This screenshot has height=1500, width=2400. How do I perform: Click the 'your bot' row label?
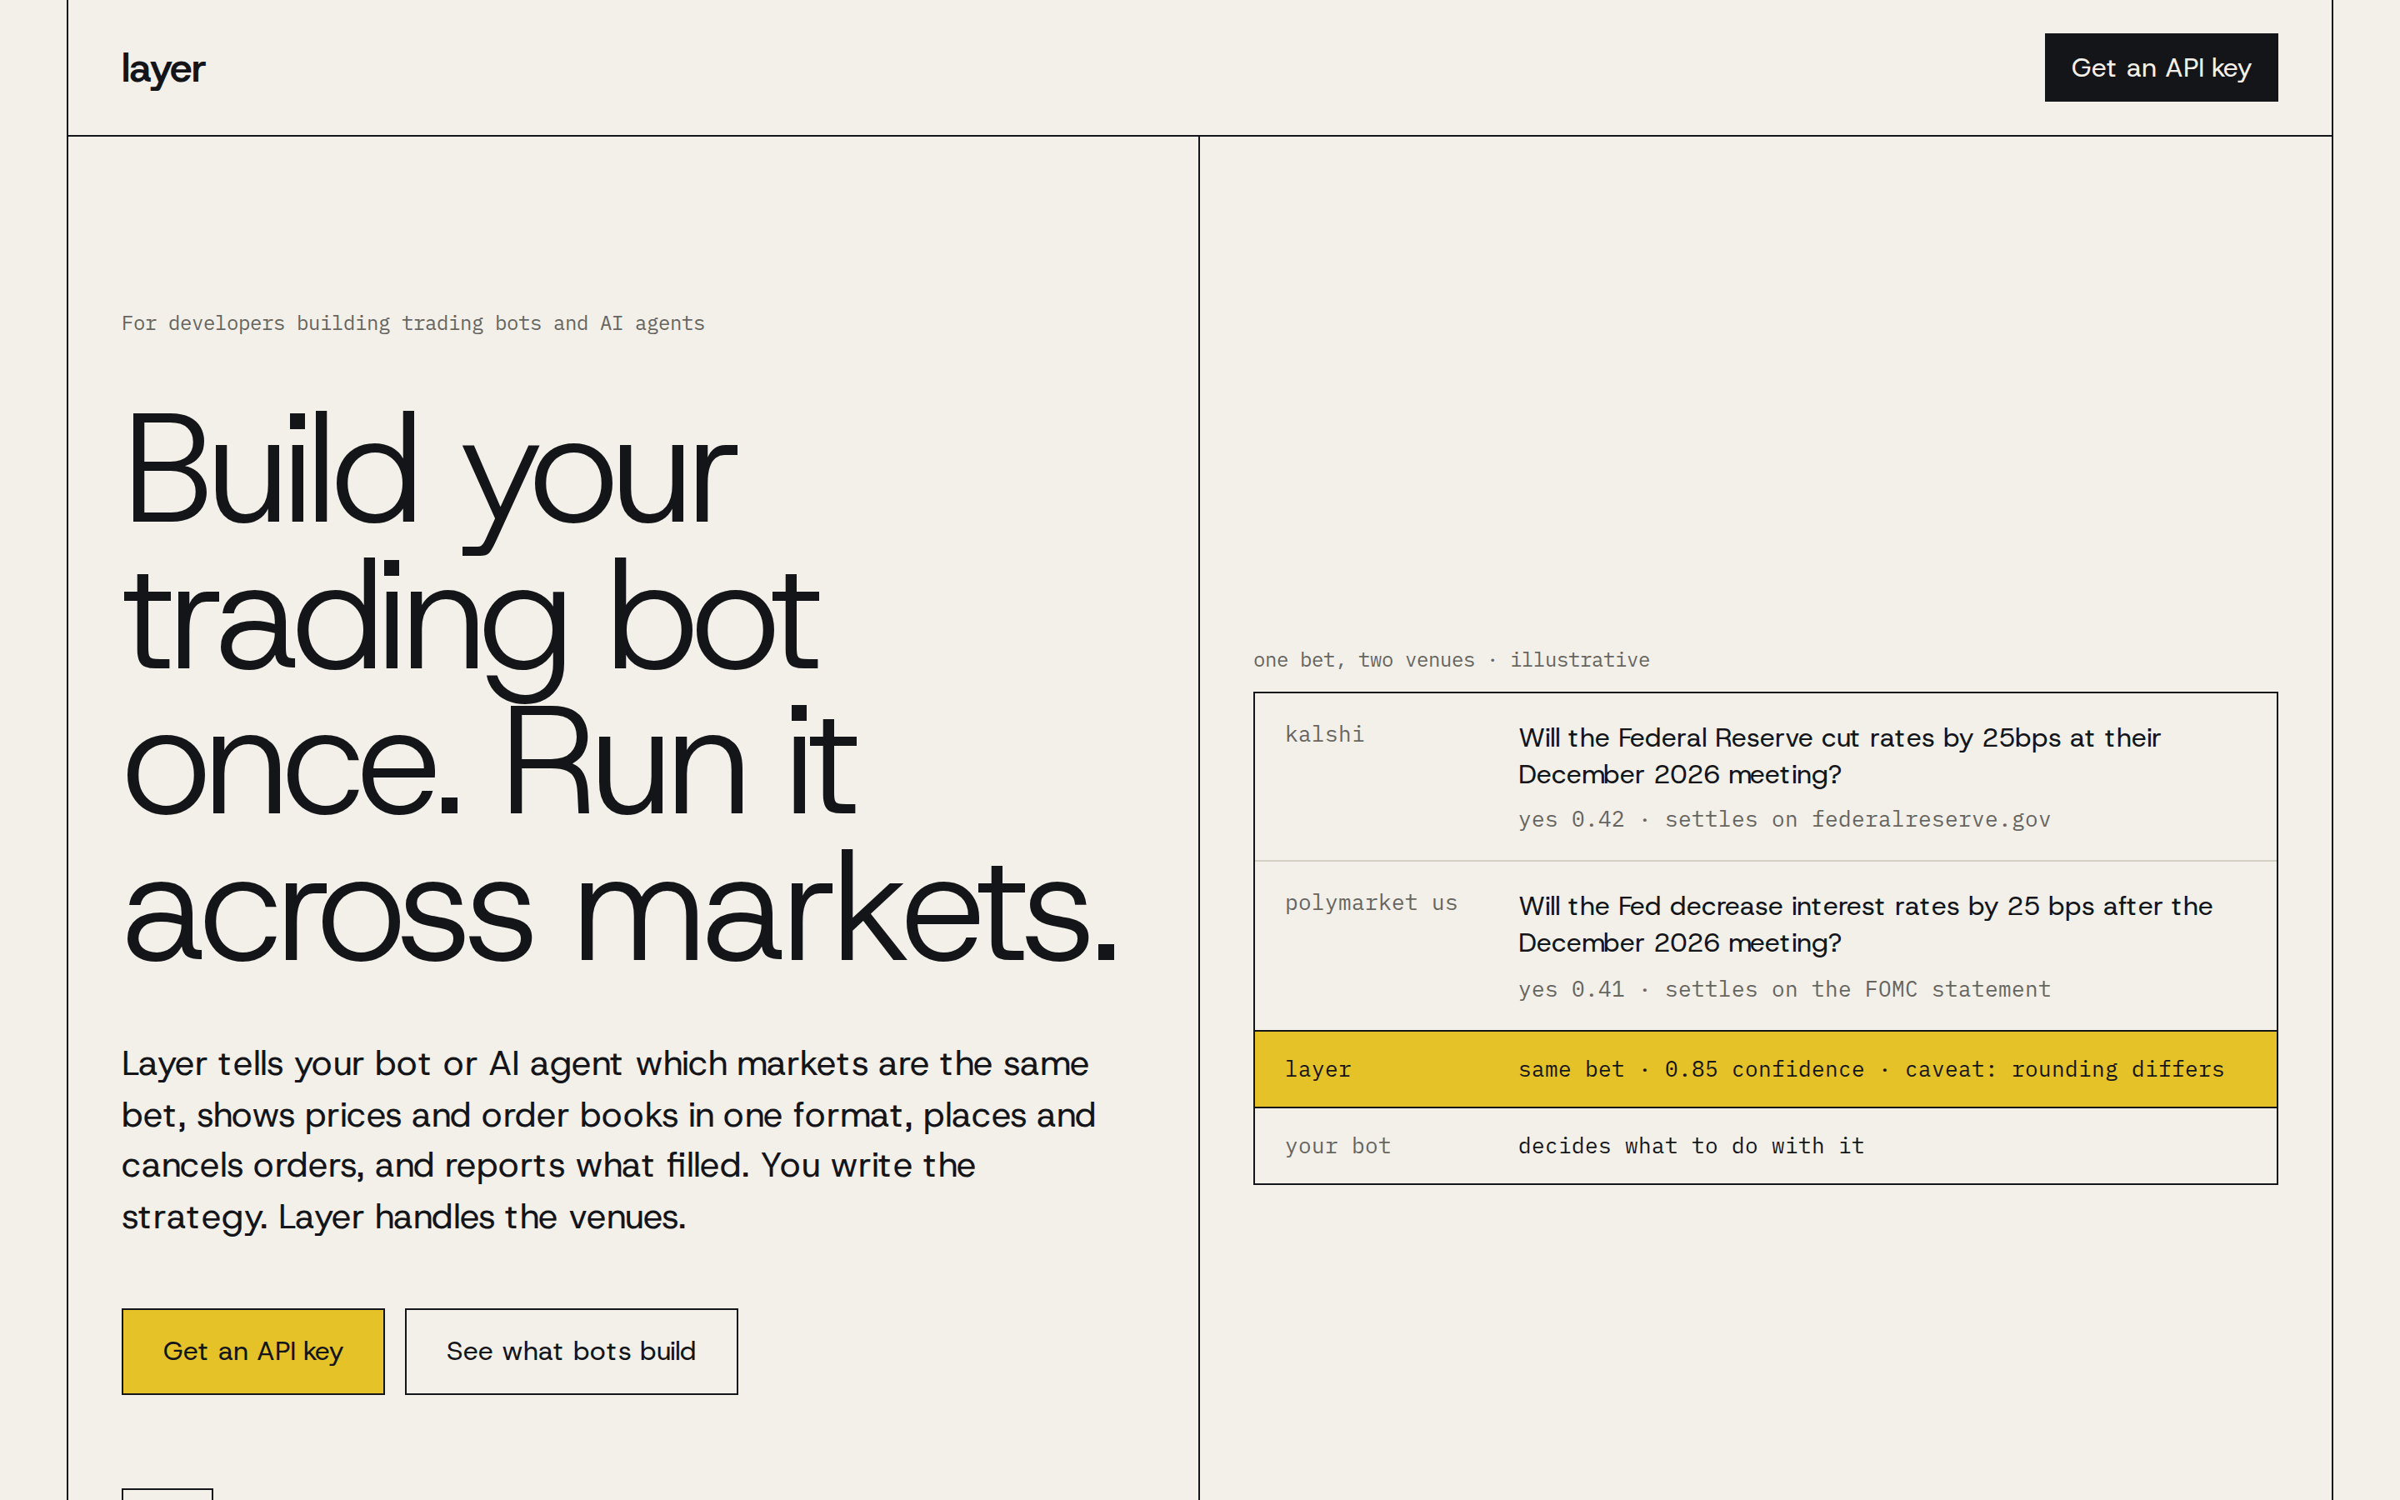click(1337, 1146)
